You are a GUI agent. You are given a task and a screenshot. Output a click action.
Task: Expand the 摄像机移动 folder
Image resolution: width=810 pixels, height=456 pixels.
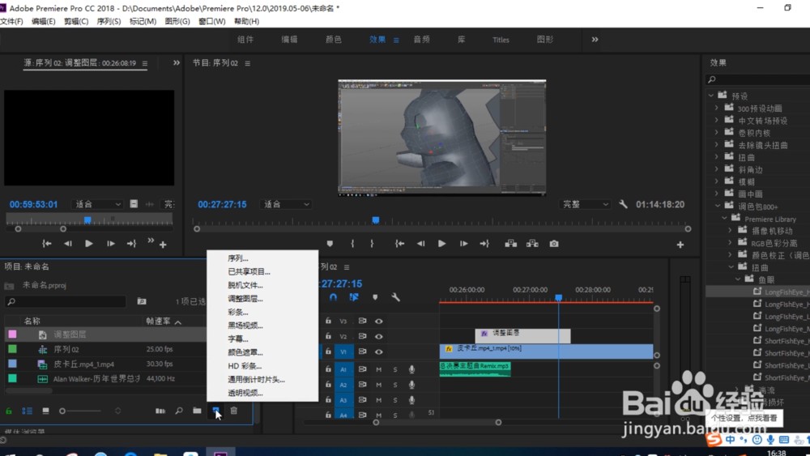pos(730,230)
